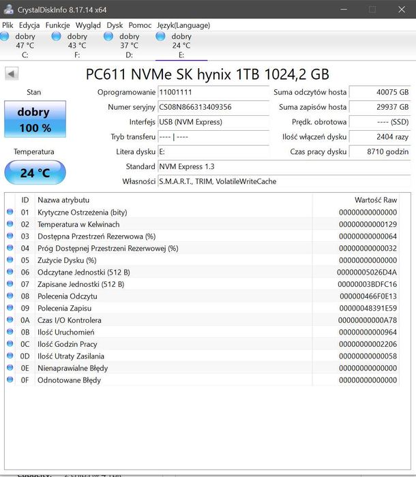Select the Ilość Uruchomień row
This screenshot has height=477, width=416.
pos(202,333)
